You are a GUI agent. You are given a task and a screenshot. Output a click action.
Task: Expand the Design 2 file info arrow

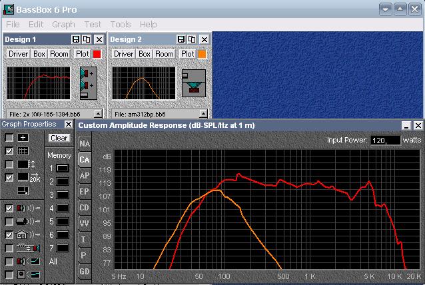204,114
